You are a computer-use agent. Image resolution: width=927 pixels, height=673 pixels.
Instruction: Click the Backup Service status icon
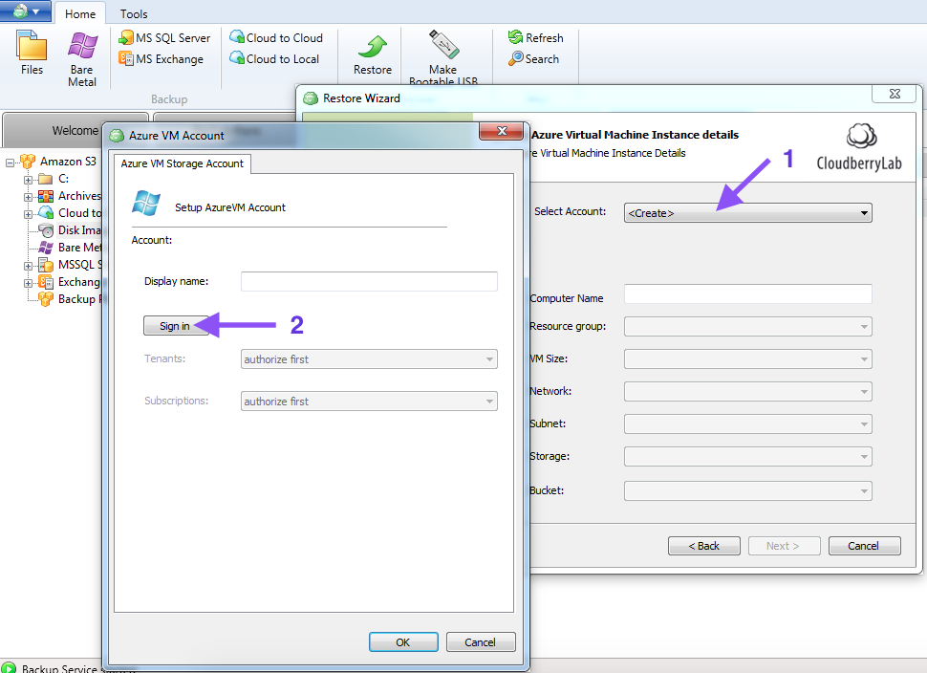pyautogui.click(x=9, y=667)
